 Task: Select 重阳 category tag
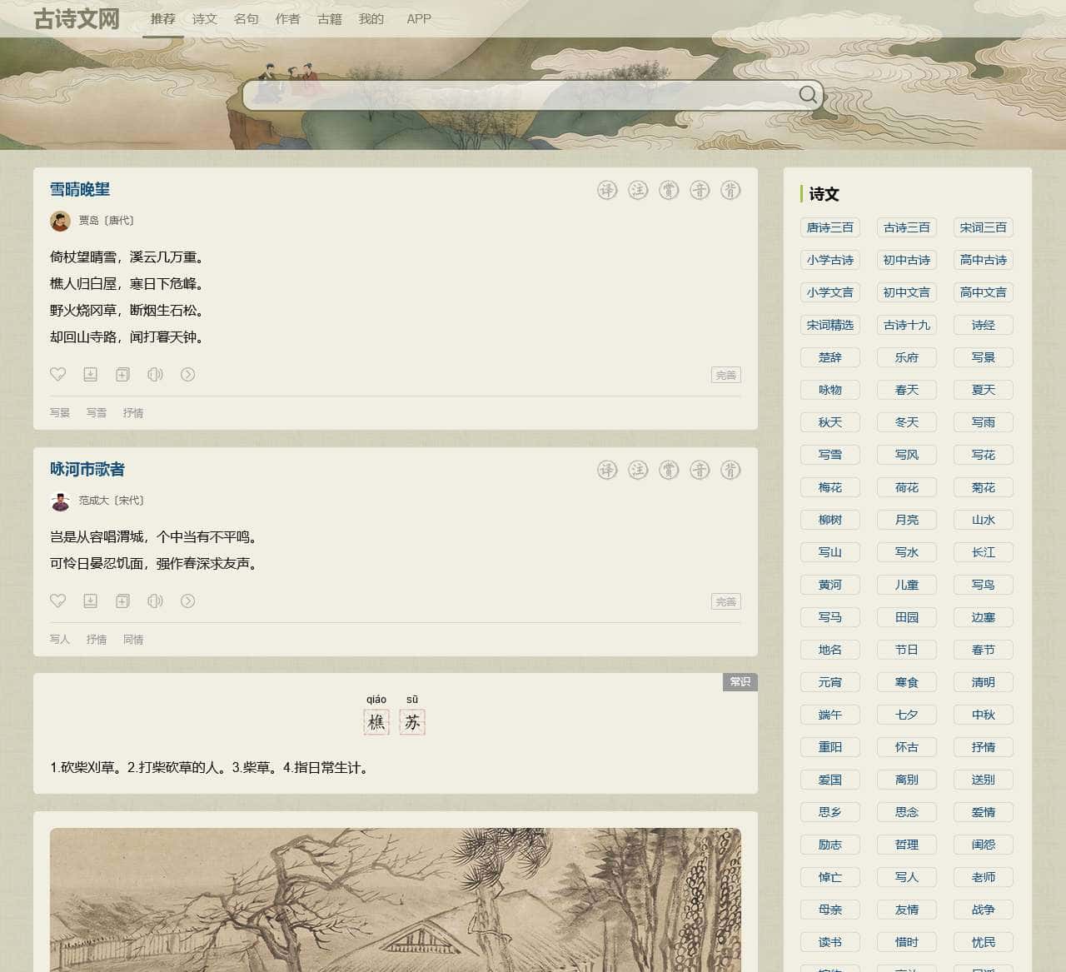(830, 747)
